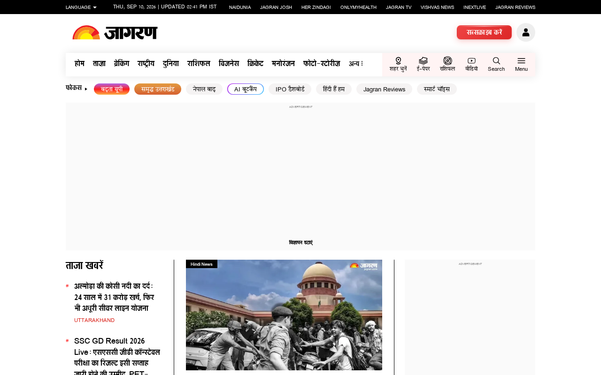Image resolution: width=601 pixels, height=375 pixels.
Task: Select the नेपाल बाढ़ focus tag
Action: click(x=204, y=89)
